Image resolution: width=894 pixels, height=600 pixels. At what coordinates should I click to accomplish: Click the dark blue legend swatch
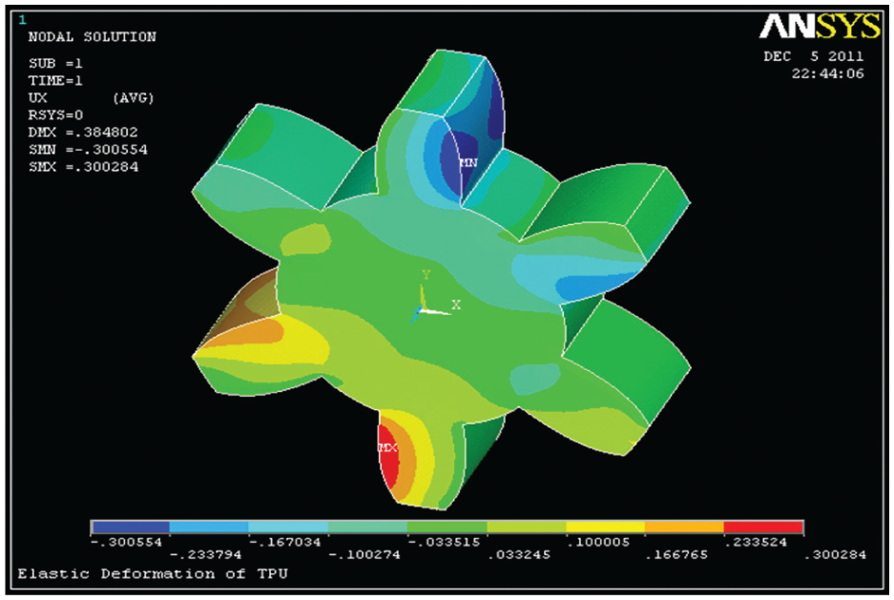(x=131, y=528)
